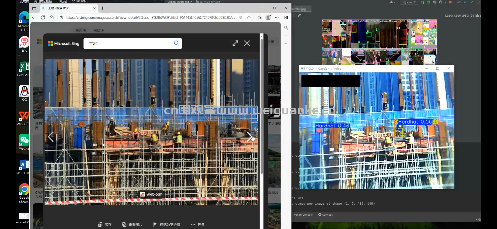
Task: Open the PyCharm user account dropdown
Action: click(392, 2)
